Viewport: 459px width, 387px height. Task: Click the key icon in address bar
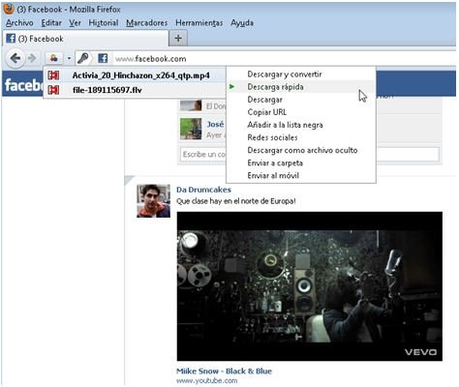tap(82, 58)
